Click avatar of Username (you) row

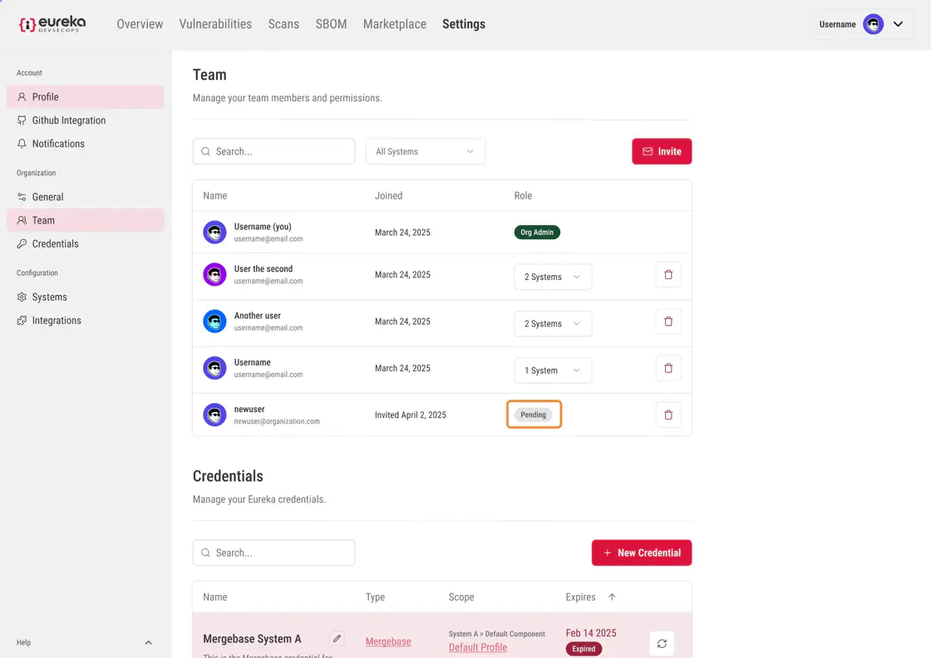pos(214,233)
